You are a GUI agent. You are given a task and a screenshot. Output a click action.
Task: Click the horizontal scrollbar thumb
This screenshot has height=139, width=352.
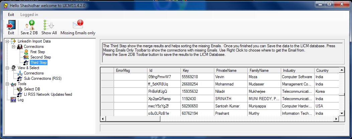pyautogui.click(x=133, y=119)
